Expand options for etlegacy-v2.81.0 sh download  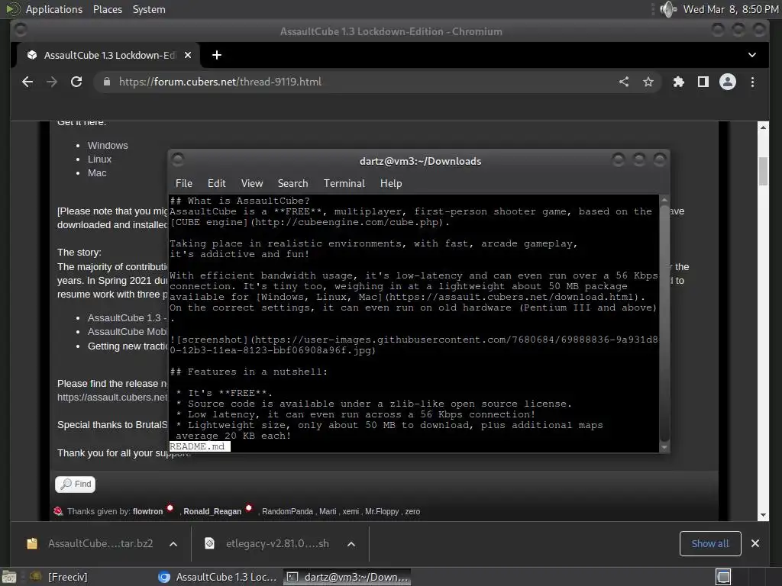[x=351, y=543]
